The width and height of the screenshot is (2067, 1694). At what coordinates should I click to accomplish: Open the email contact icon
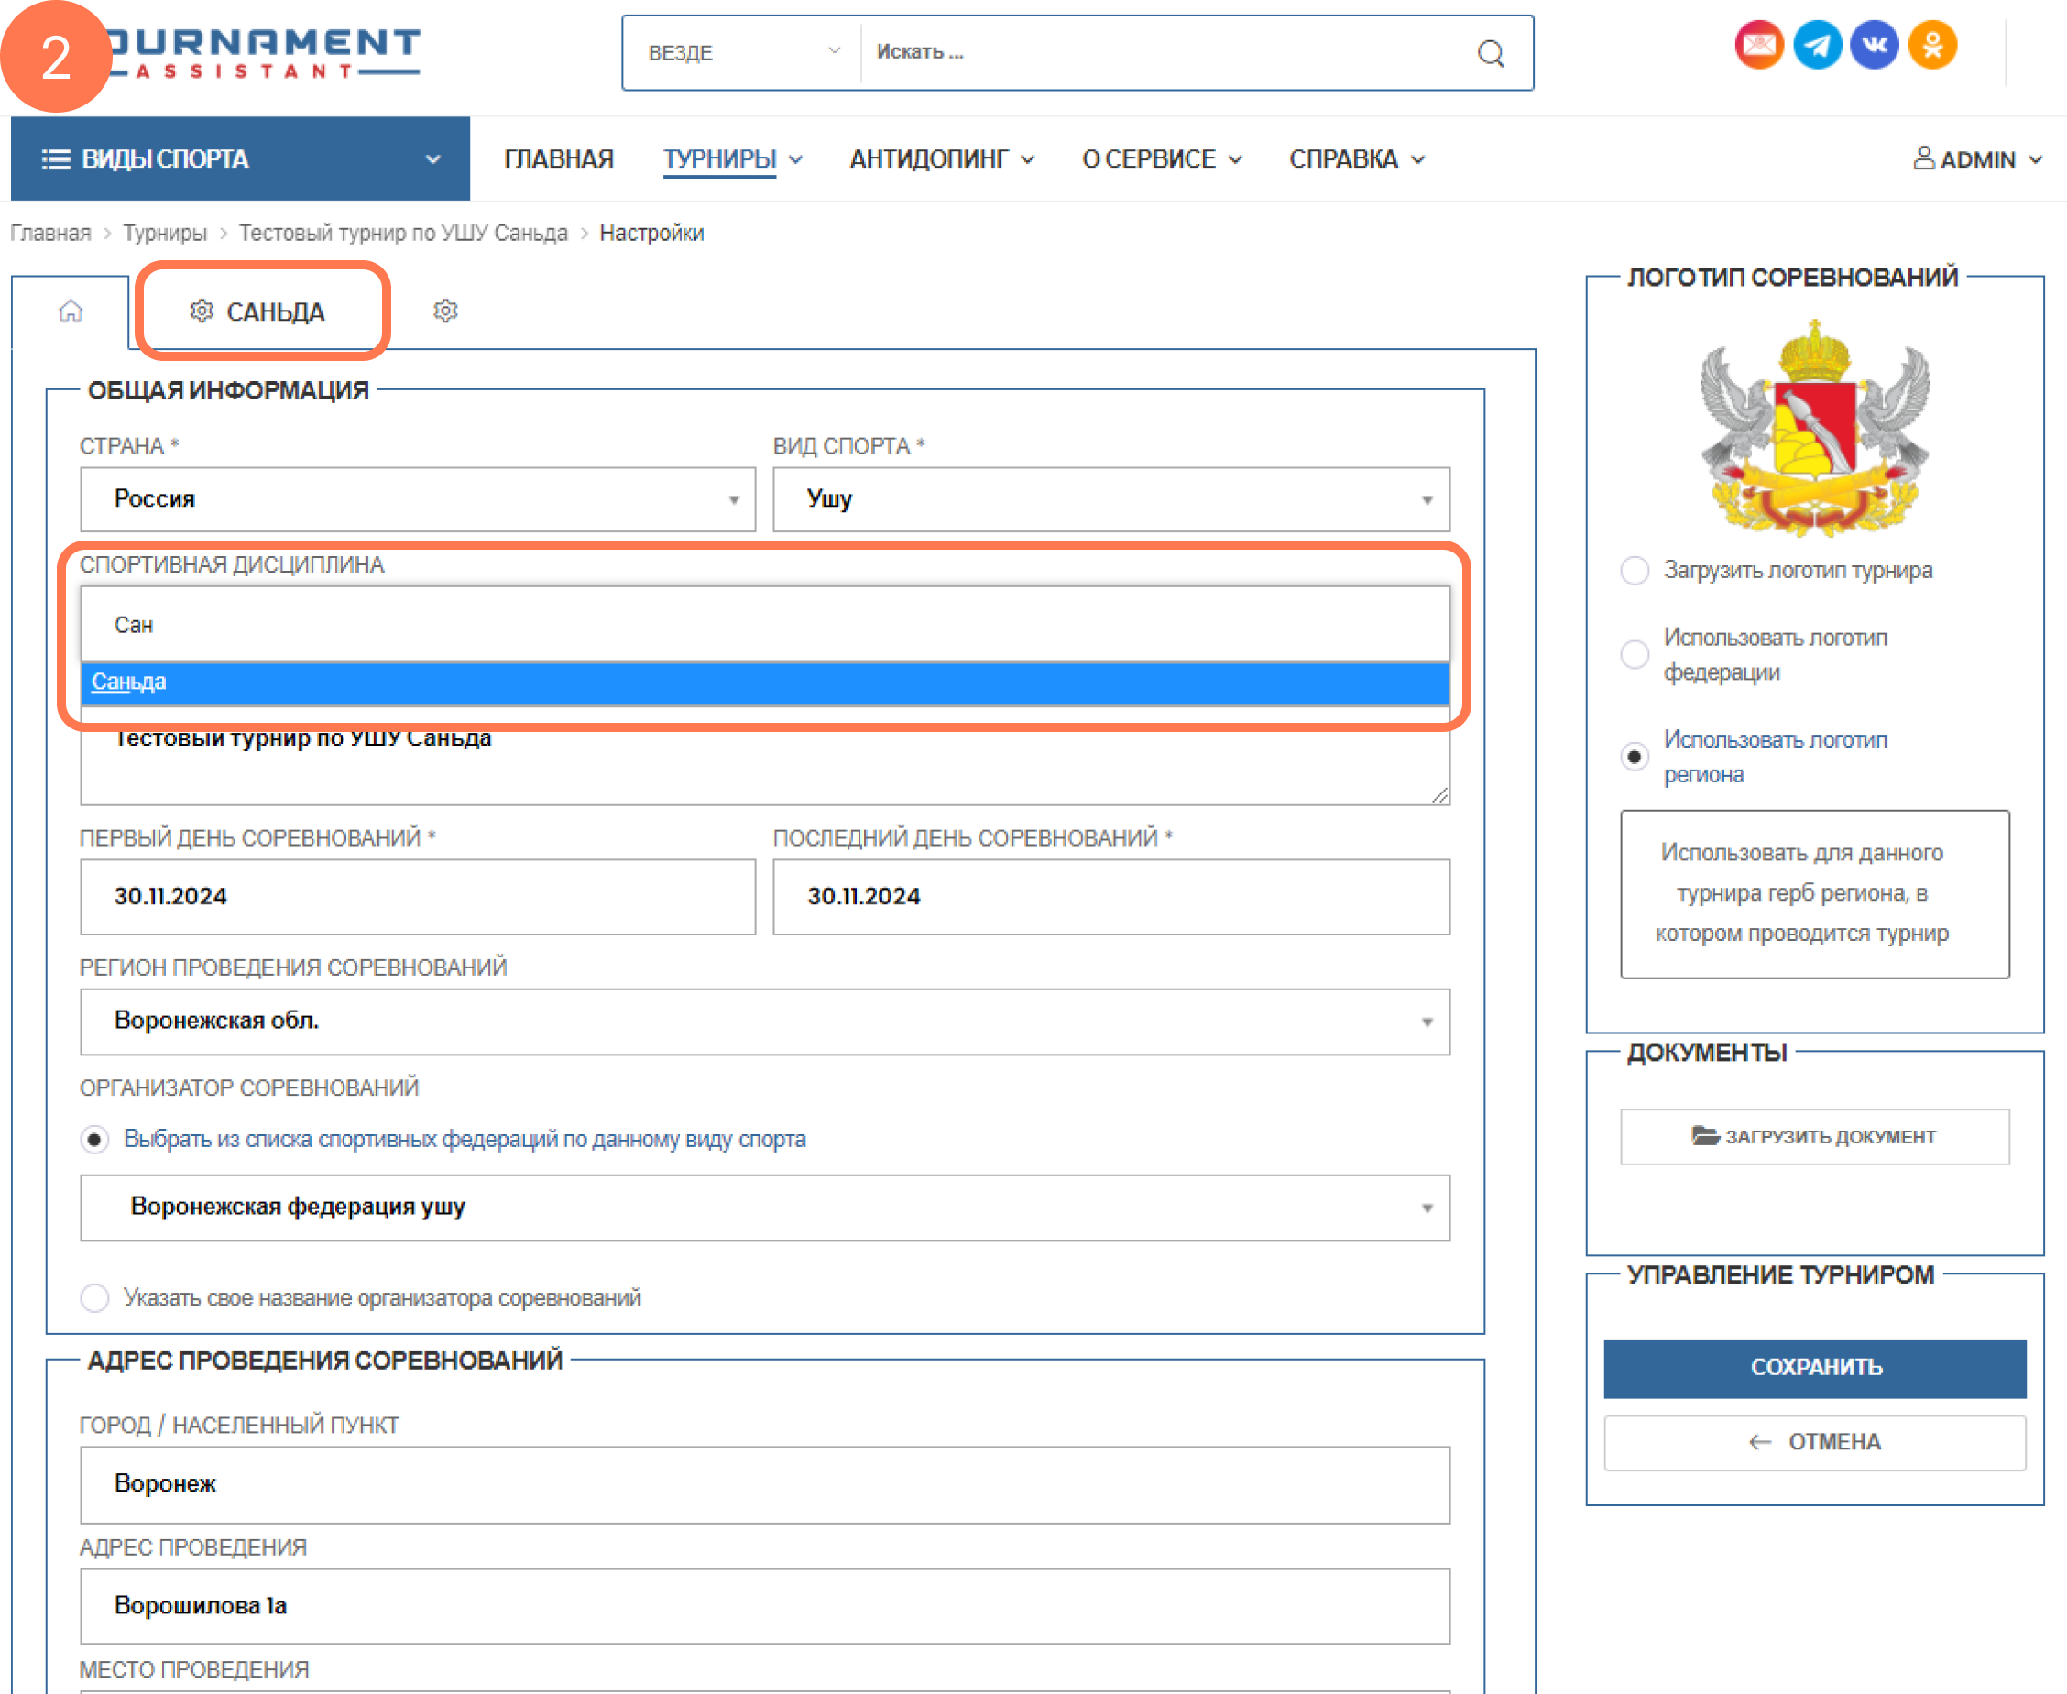(1758, 45)
